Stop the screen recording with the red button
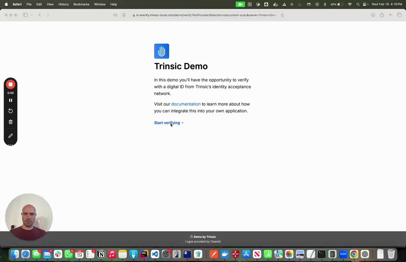406x262 pixels. (11, 84)
